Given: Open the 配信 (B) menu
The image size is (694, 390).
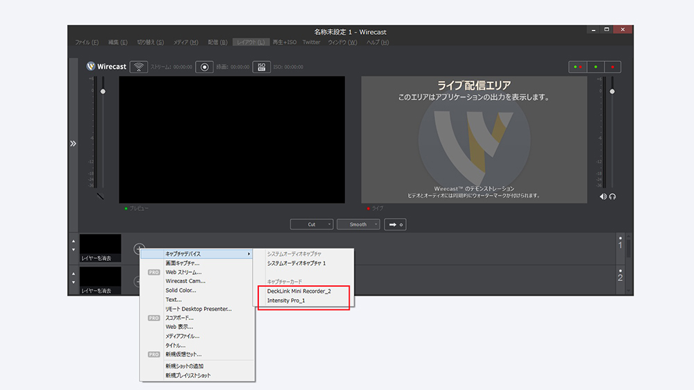Looking at the screenshot, I should 218,42.
